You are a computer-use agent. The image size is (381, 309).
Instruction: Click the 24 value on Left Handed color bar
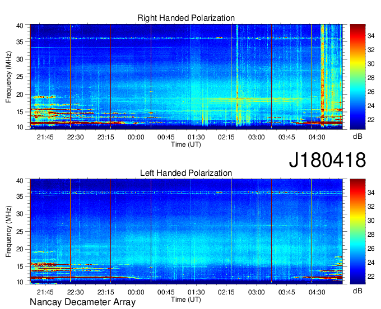(371, 263)
